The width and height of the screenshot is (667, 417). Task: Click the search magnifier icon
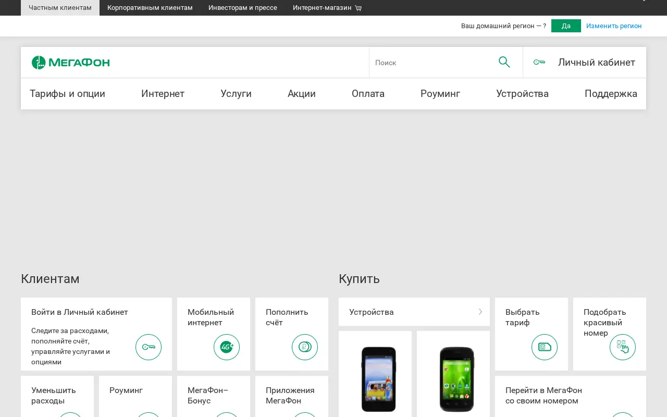(x=504, y=62)
